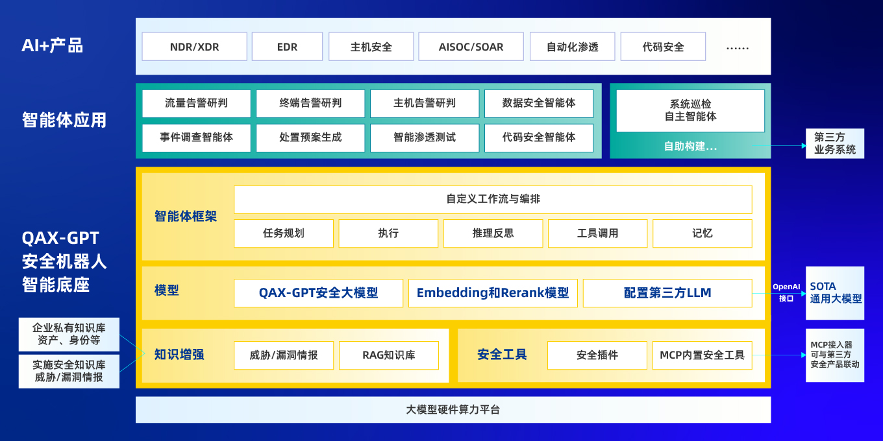Image resolution: width=883 pixels, height=441 pixels.
Task: Select the 第三方业务系统 box
Action: pyautogui.click(x=835, y=143)
